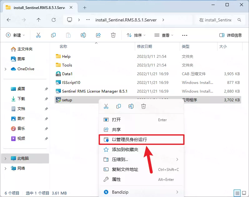
Task: Open the Help folder
Action: point(66,57)
